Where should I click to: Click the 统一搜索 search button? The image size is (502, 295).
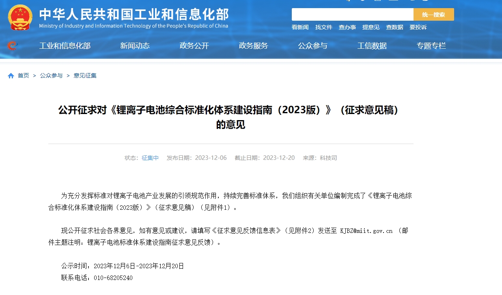pyautogui.click(x=433, y=15)
